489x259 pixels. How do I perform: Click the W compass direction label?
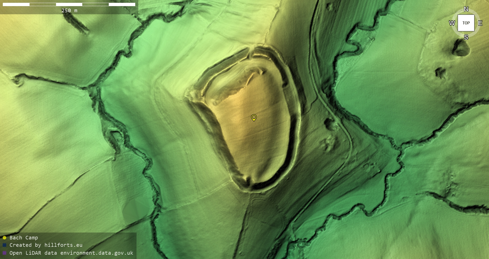point(452,23)
